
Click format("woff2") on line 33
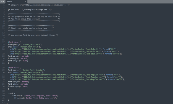pyautogui.click(x=116, y=79)
